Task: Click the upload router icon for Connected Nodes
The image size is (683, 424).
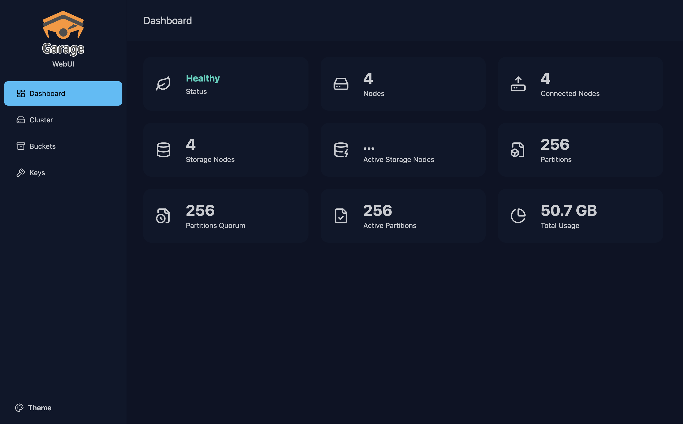Action: coord(518,84)
